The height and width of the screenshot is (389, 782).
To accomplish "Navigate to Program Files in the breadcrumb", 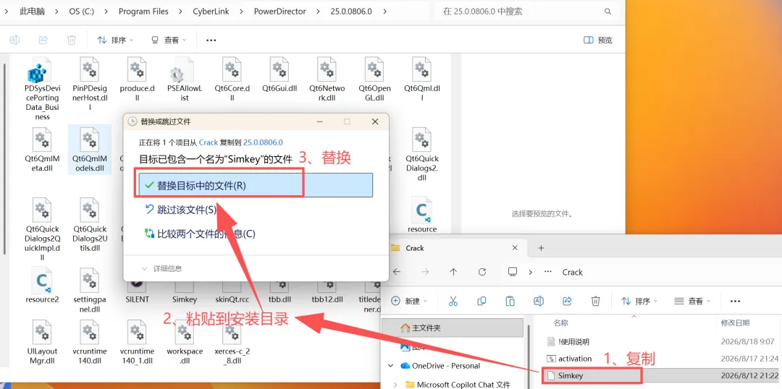I will pyautogui.click(x=143, y=11).
